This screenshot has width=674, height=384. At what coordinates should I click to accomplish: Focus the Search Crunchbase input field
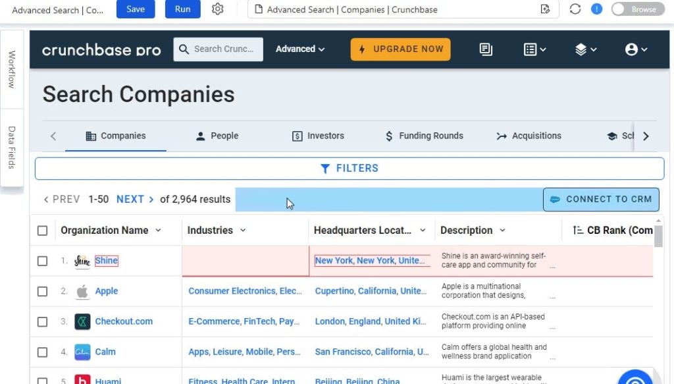[219, 49]
